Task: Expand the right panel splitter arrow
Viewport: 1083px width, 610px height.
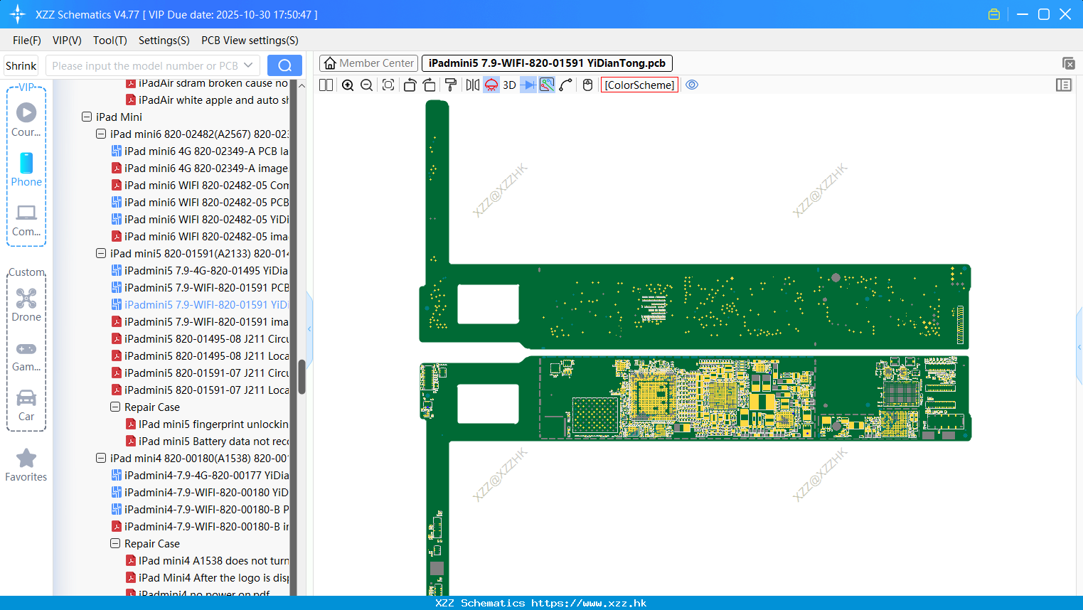Action: click(x=1079, y=347)
